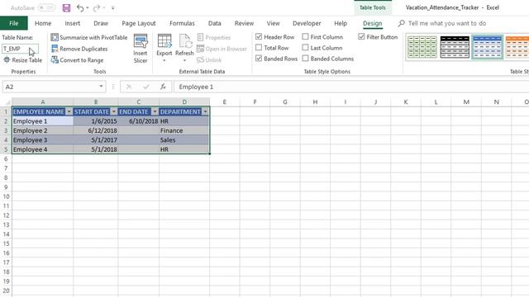This screenshot has width=529, height=297.
Task: Select the green table style swatch
Action: (x=422, y=47)
